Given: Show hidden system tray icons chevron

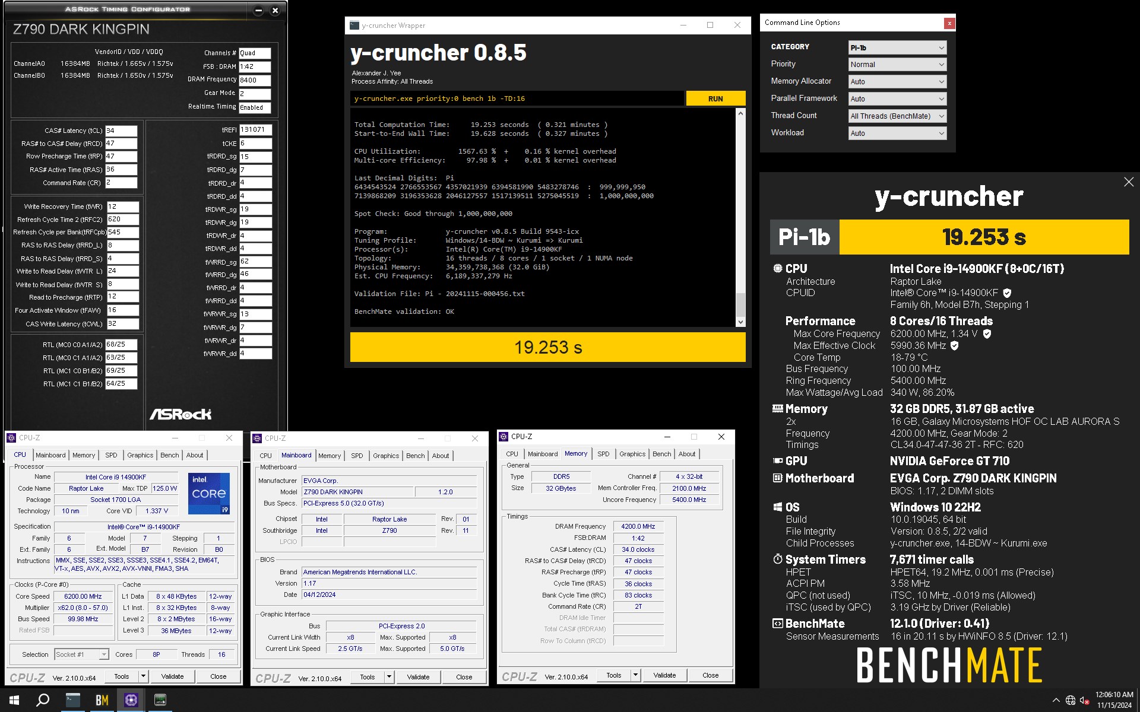Looking at the screenshot, I should [x=1056, y=700].
